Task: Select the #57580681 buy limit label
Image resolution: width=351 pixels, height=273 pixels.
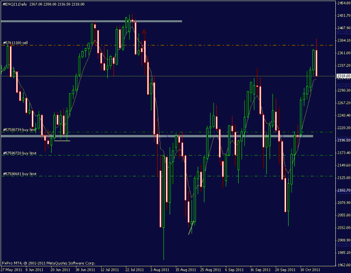Action: click(20, 174)
